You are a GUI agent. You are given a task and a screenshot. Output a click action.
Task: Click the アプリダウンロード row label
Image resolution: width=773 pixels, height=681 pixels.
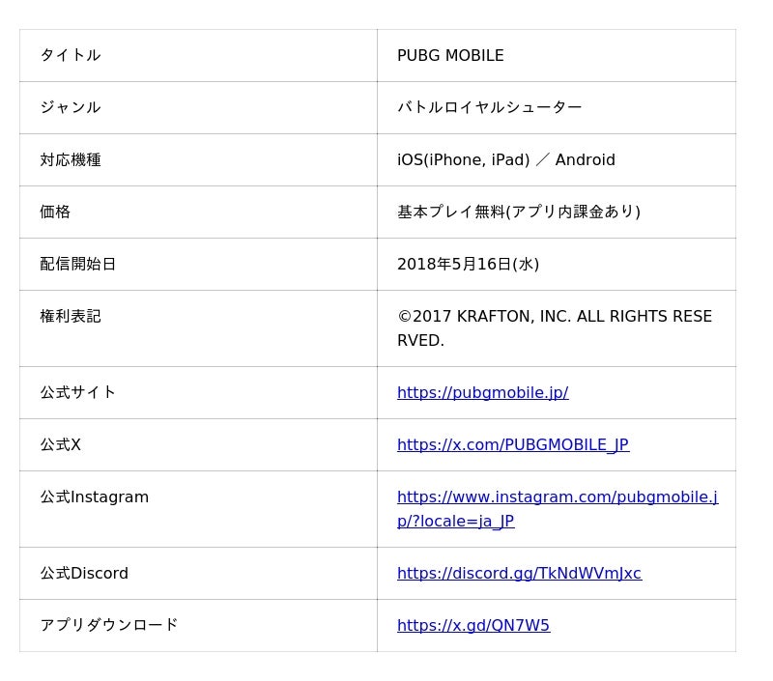pyautogui.click(x=109, y=625)
